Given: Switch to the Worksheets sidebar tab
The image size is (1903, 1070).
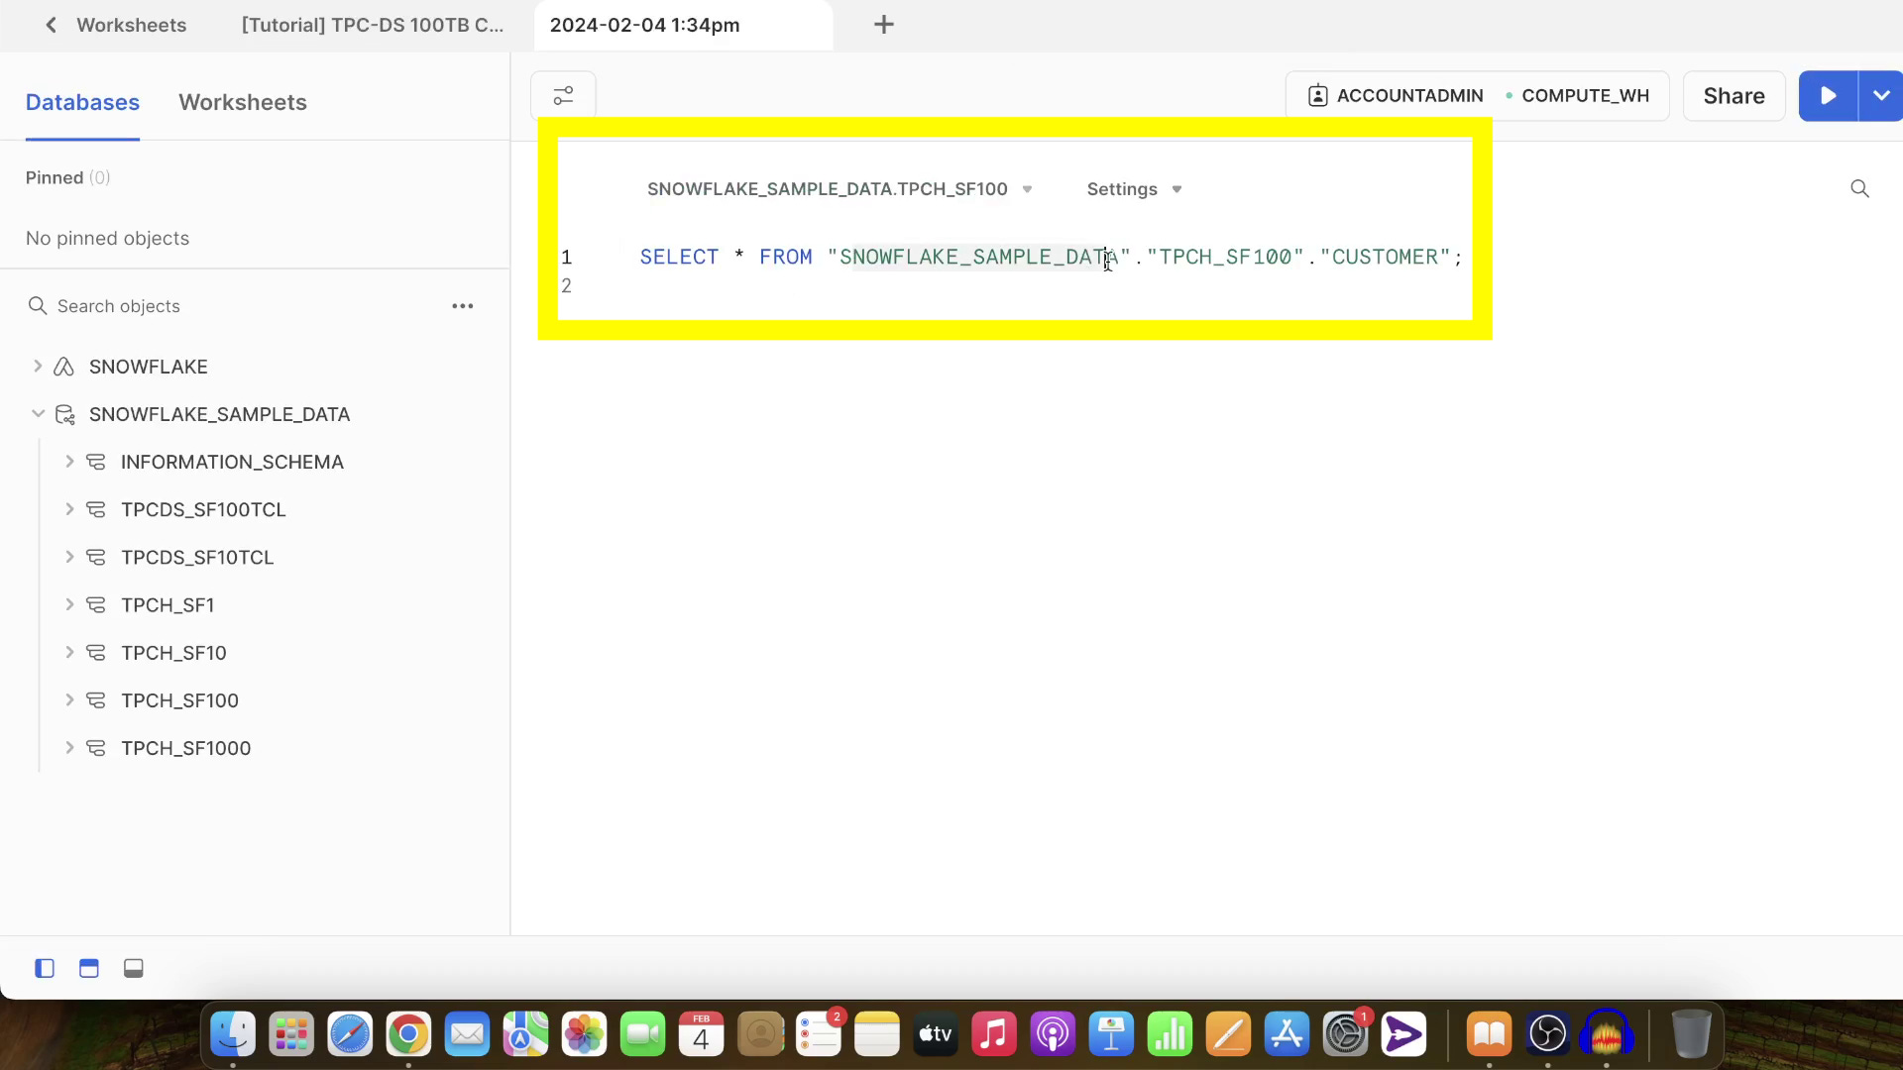Looking at the screenshot, I should pos(243,102).
